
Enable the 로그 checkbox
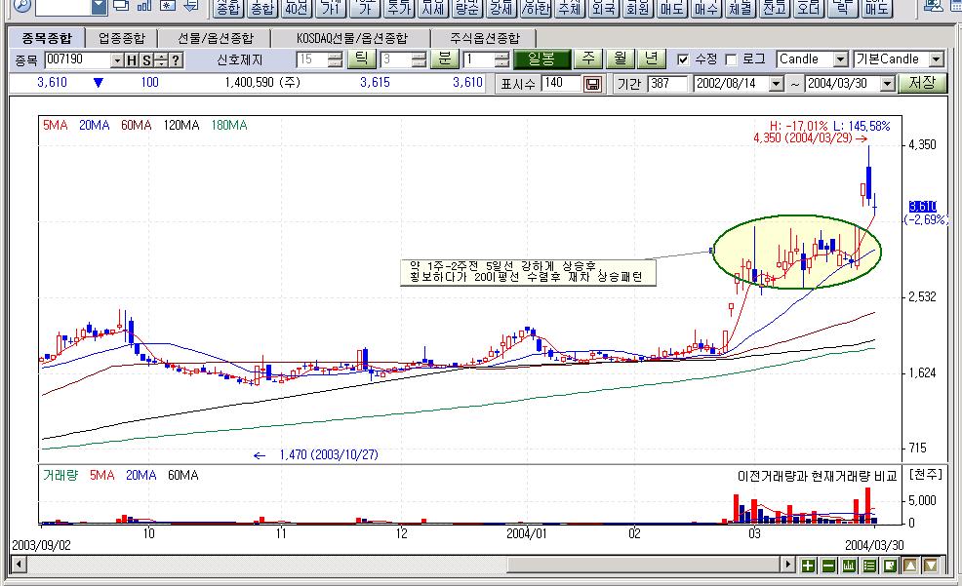coord(731,60)
